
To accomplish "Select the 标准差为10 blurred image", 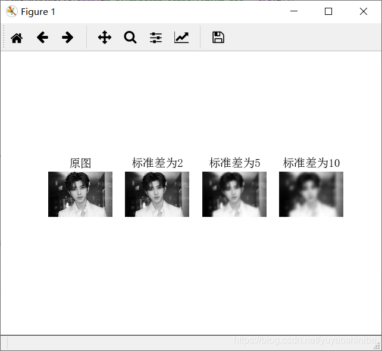I will tap(311, 194).
